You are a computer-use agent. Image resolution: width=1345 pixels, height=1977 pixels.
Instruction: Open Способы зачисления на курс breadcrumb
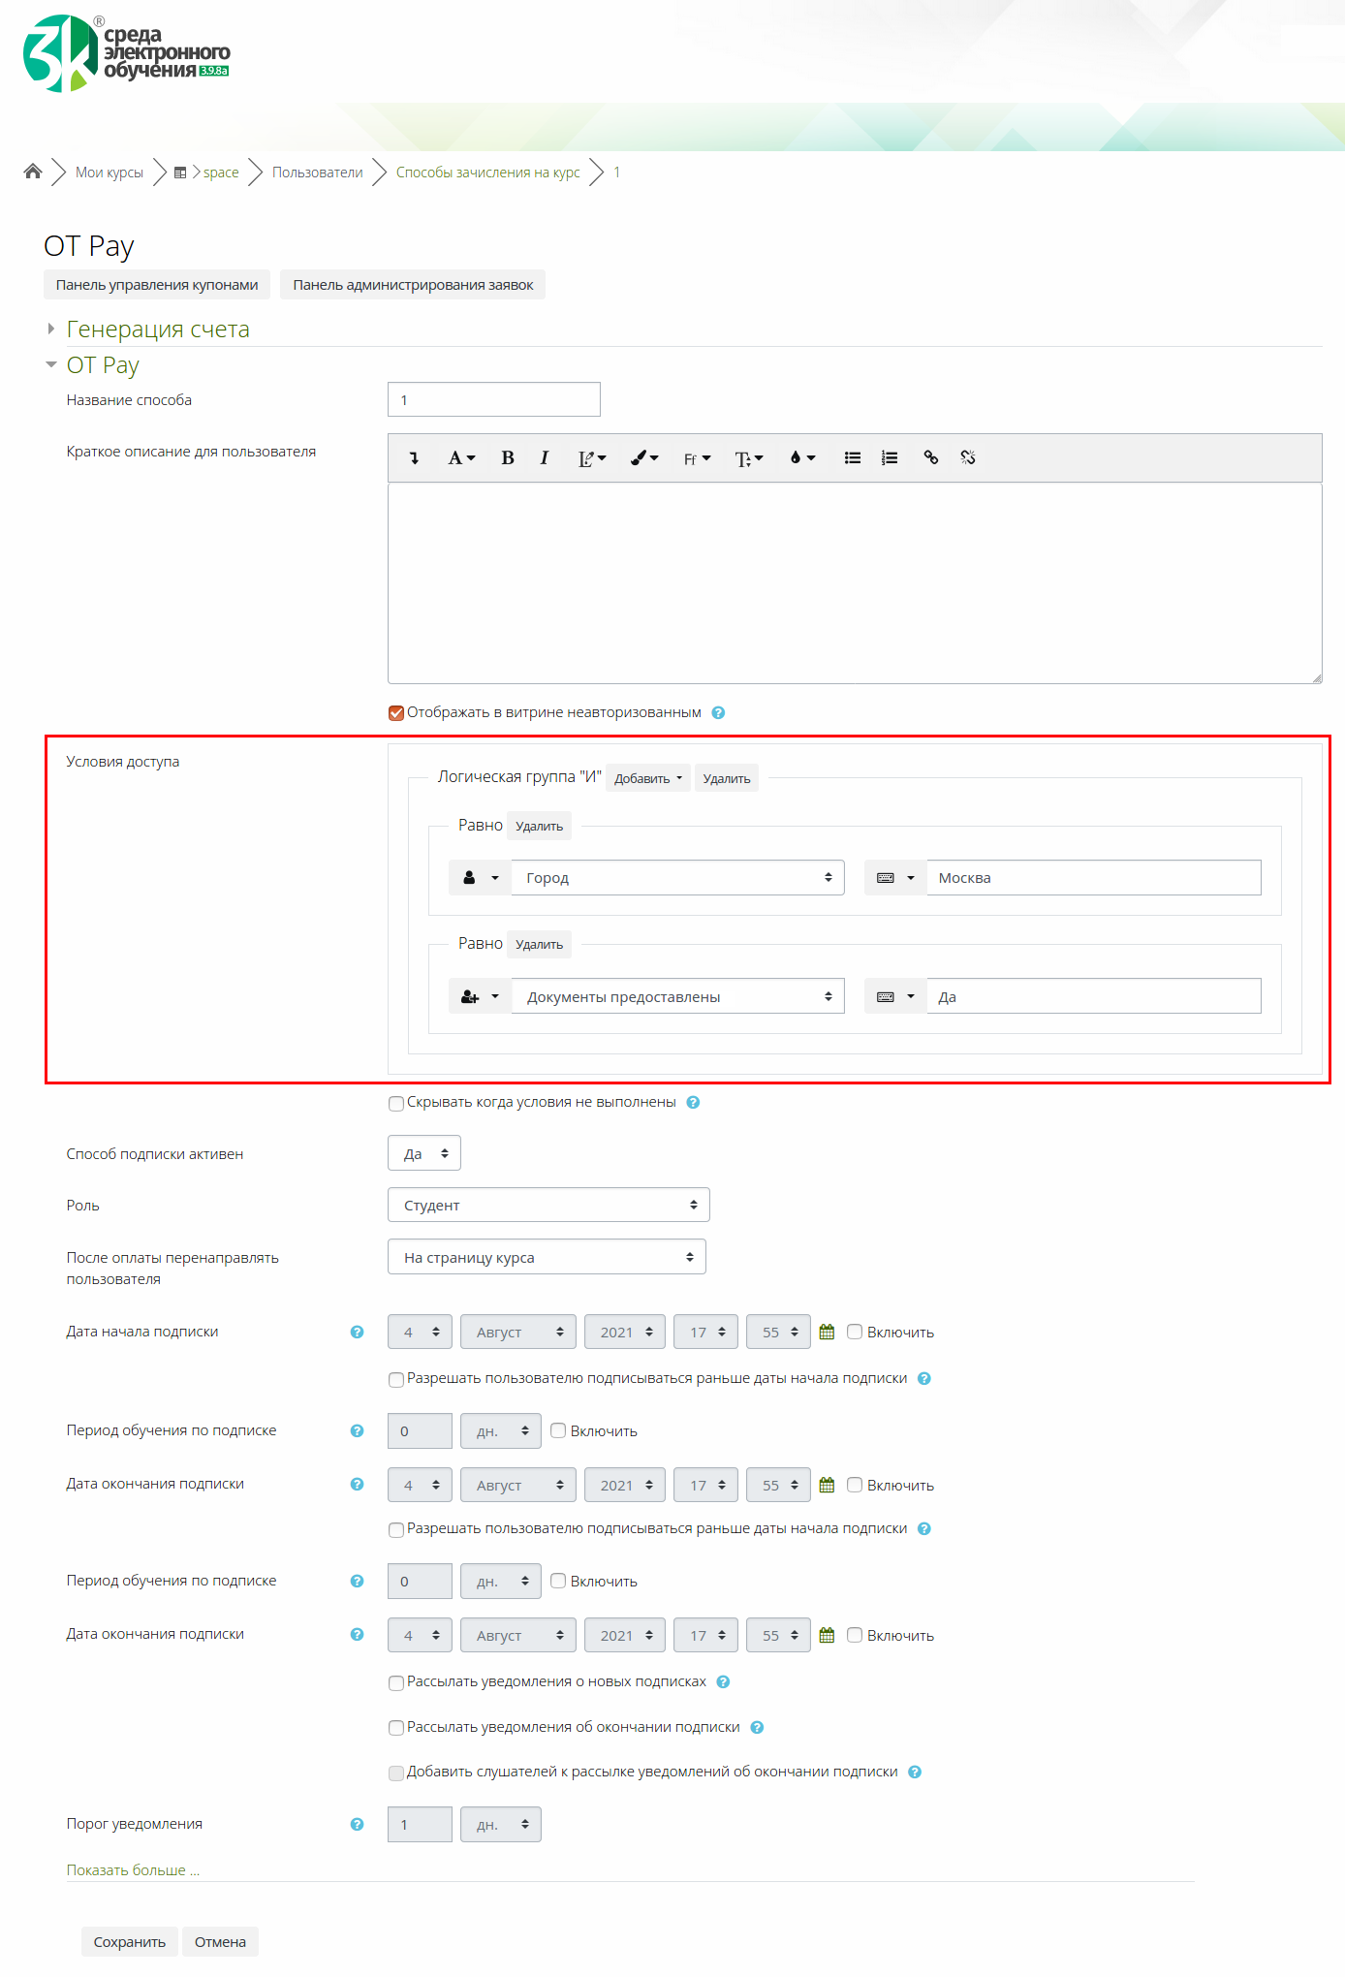(x=487, y=173)
